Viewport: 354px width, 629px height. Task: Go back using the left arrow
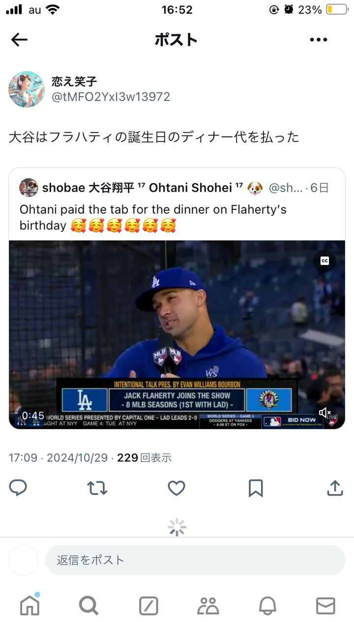click(x=19, y=40)
